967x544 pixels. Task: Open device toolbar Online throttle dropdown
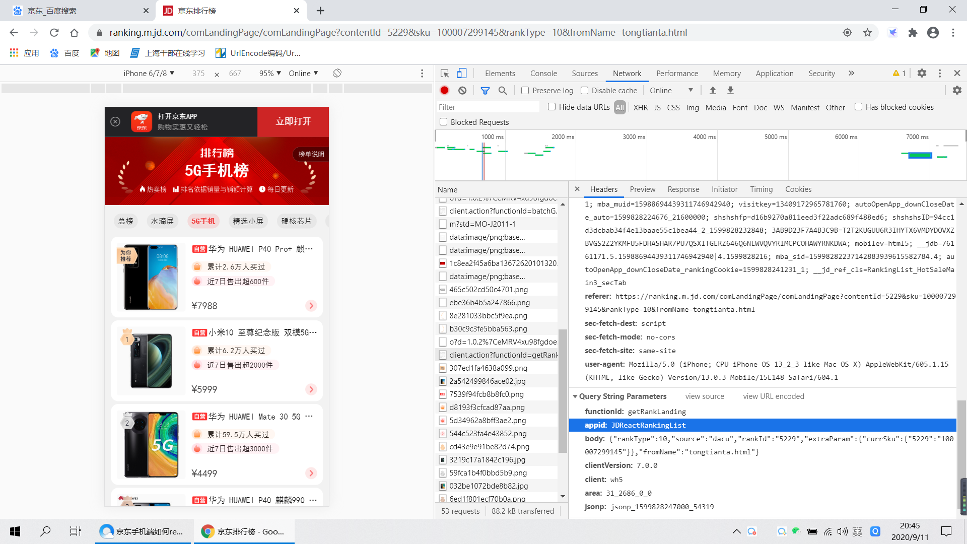303,73
